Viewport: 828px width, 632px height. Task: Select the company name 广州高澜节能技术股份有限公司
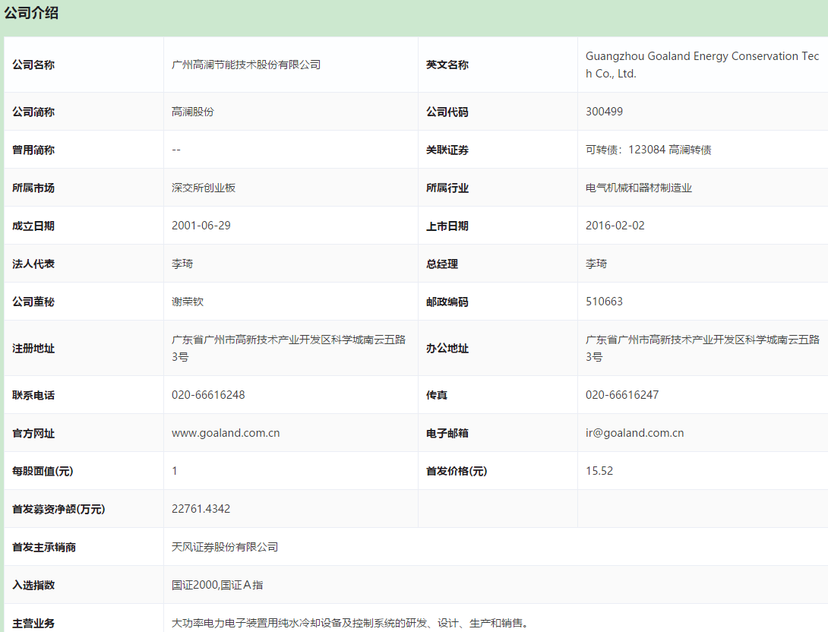246,65
